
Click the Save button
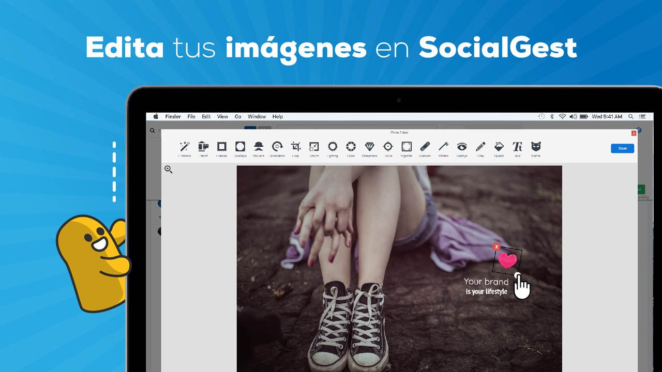coord(622,148)
